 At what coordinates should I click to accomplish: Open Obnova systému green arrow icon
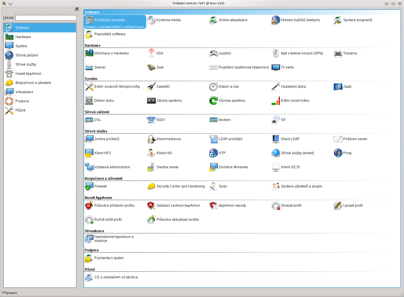point(213,101)
